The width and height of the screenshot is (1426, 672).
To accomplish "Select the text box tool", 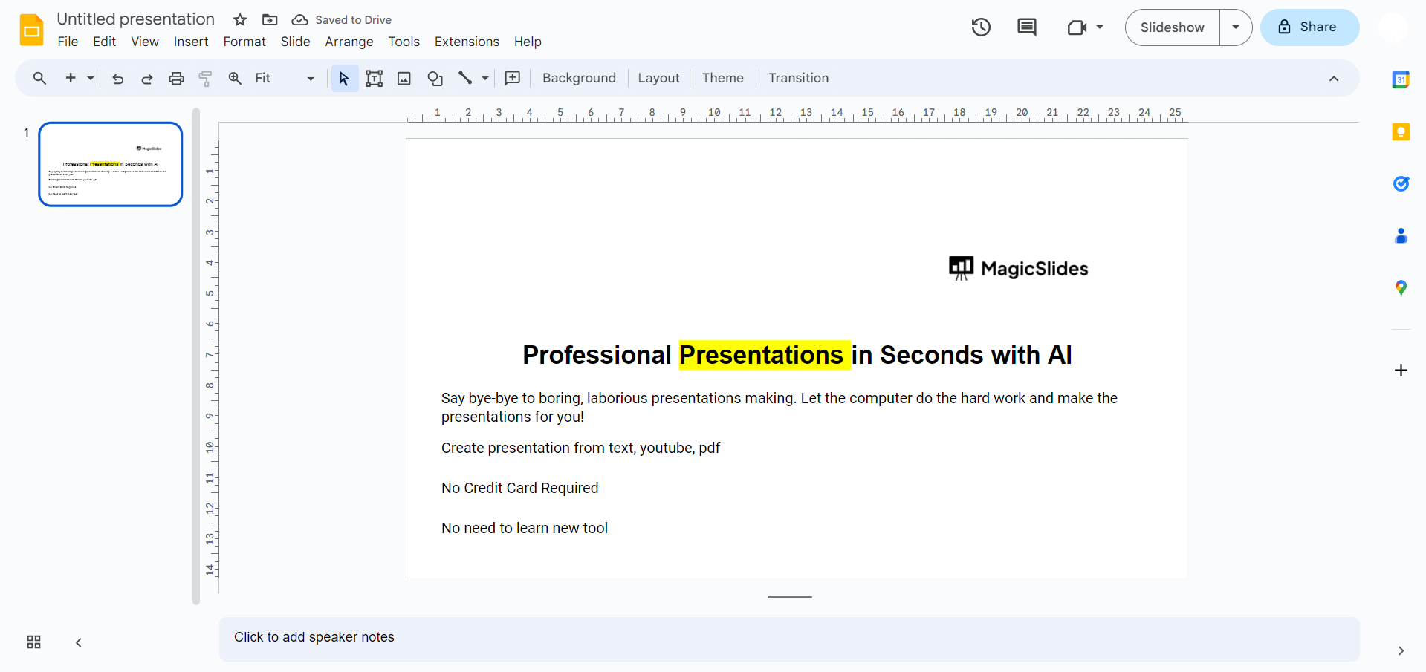I will pyautogui.click(x=375, y=79).
